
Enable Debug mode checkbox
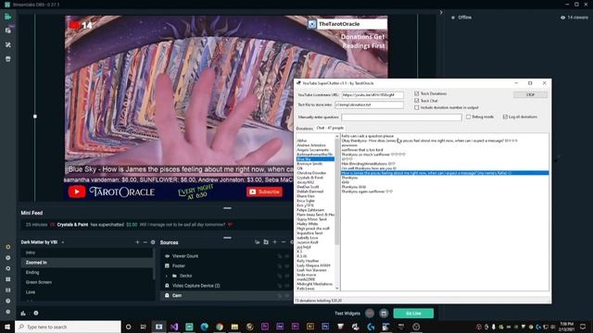coord(468,117)
